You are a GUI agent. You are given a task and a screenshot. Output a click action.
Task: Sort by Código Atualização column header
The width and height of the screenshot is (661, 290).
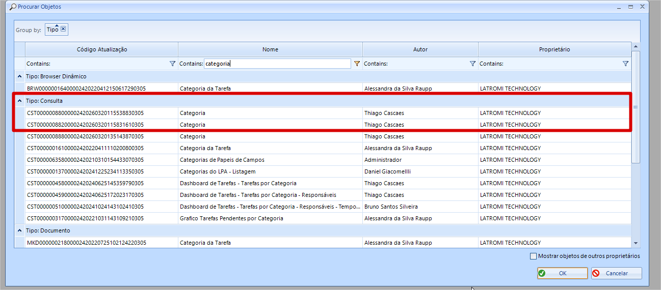coord(102,49)
